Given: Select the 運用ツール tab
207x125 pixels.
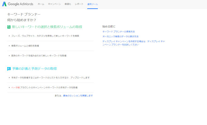Looking at the screenshot, I should coord(93,4).
